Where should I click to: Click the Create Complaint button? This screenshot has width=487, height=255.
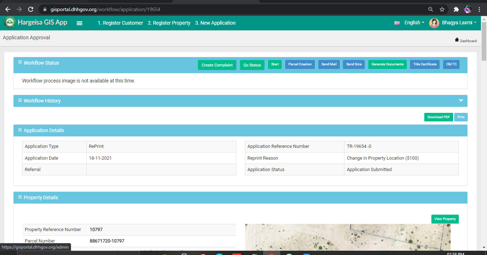tap(217, 65)
